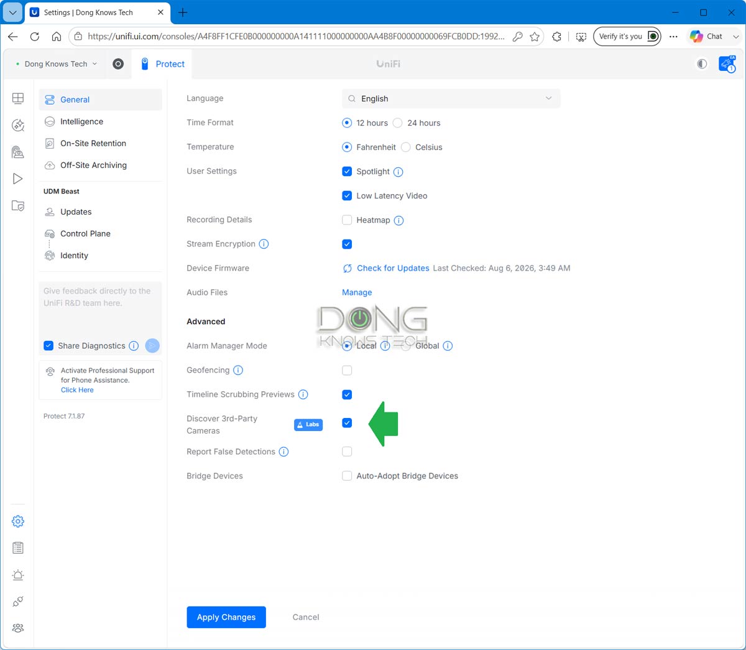Screen dimensions: 746x650
Task: Click Verify it's you button
Action: (x=627, y=37)
